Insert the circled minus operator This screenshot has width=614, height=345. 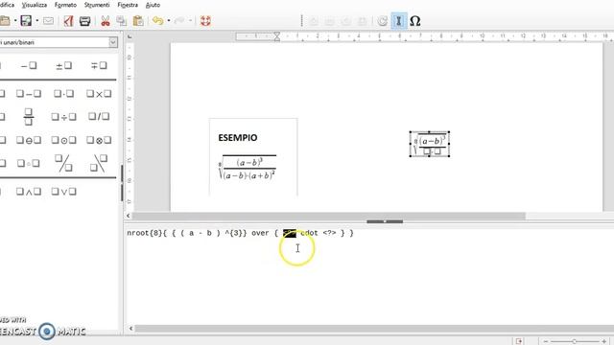pos(29,140)
